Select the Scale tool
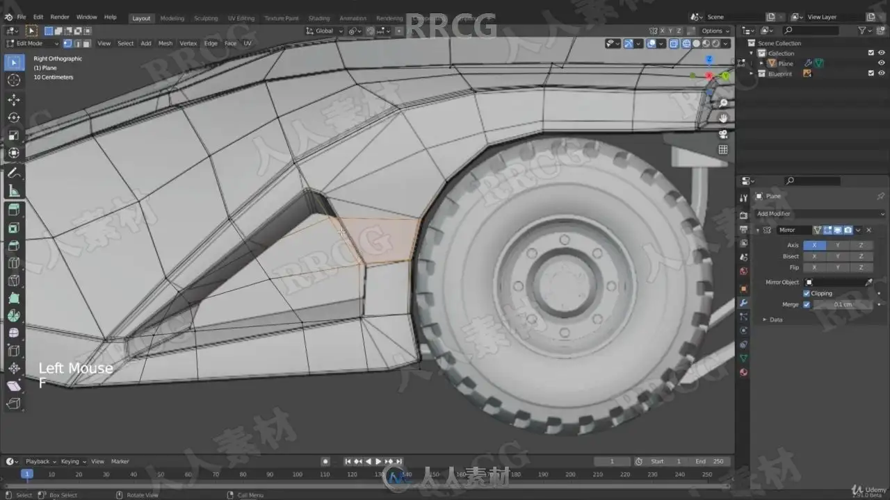This screenshot has height=500, width=890. 14,135
